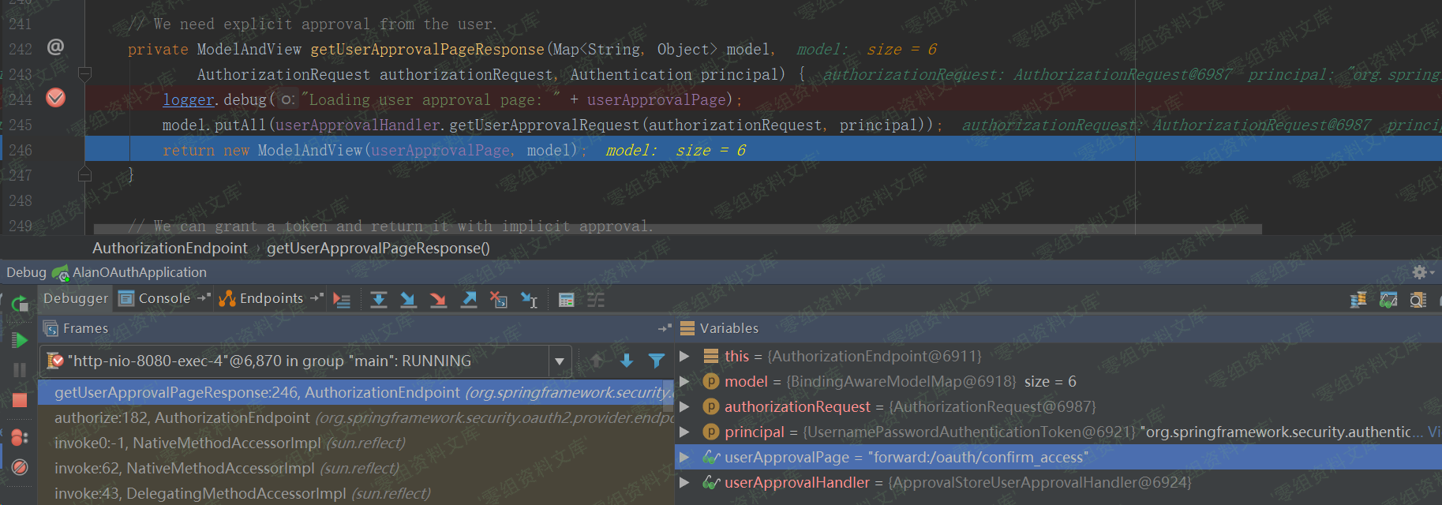Resume program with green play icon
1442x505 pixels.
[x=20, y=340]
